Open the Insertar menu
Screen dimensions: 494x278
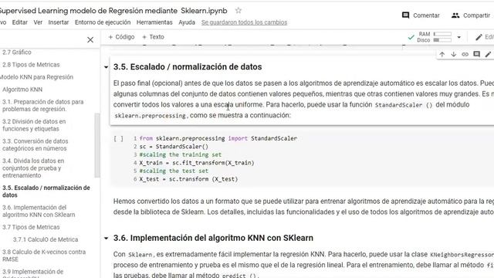pyautogui.click(x=59, y=22)
